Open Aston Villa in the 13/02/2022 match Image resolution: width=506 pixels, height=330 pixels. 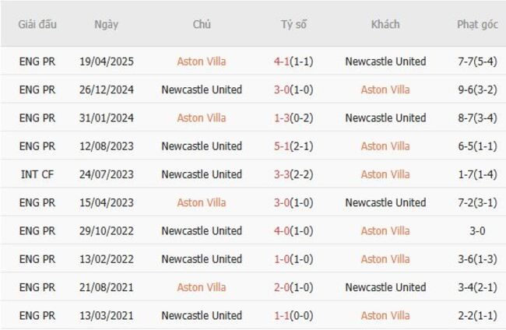pyautogui.click(x=385, y=258)
